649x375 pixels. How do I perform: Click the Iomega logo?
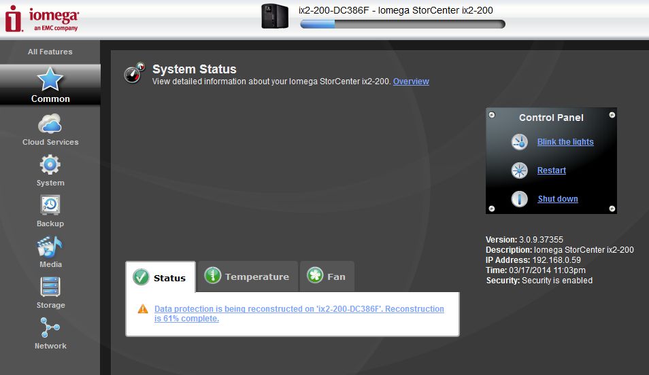[41, 18]
